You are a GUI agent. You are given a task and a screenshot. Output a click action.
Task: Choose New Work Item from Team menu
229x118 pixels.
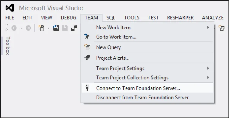coord(147,28)
